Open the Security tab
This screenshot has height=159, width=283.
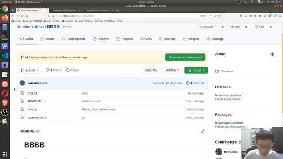(167, 39)
